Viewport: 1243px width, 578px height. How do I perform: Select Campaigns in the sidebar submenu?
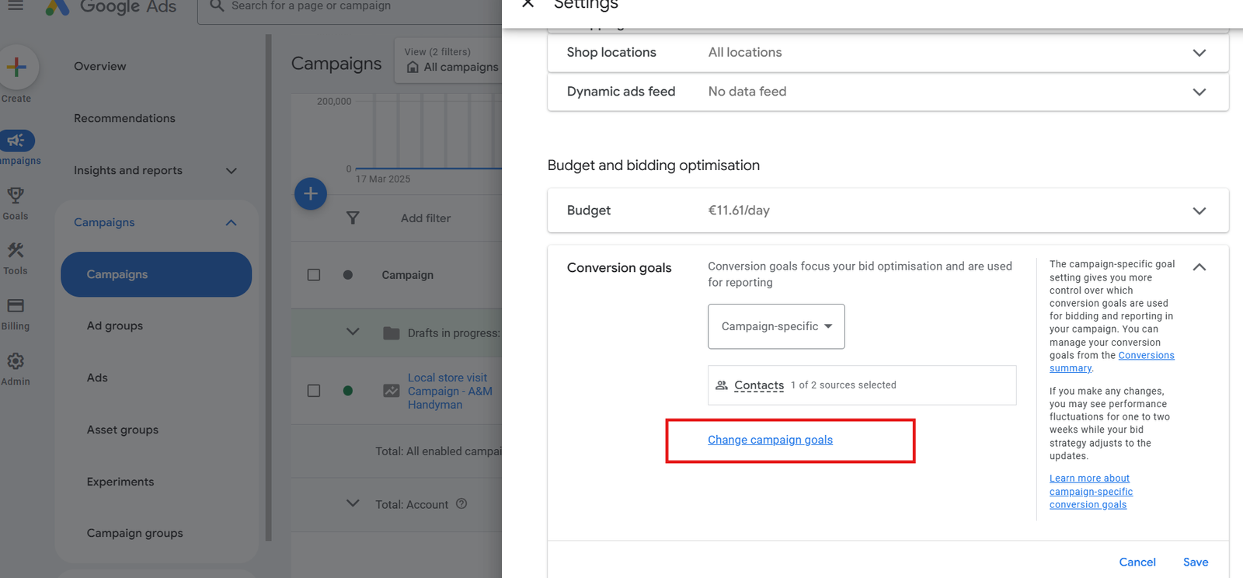tap(156, 274)
